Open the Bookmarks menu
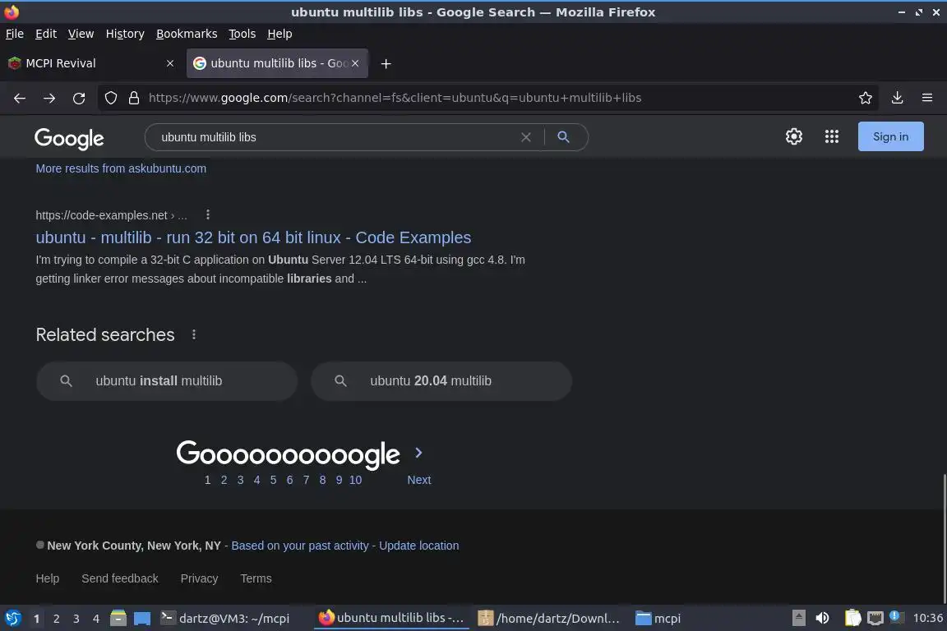The image size is (947, 631). click(x=187, y=34)
